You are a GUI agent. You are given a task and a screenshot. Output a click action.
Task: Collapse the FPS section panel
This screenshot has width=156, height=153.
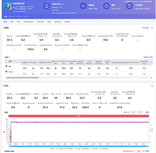(x=152, y=86)
